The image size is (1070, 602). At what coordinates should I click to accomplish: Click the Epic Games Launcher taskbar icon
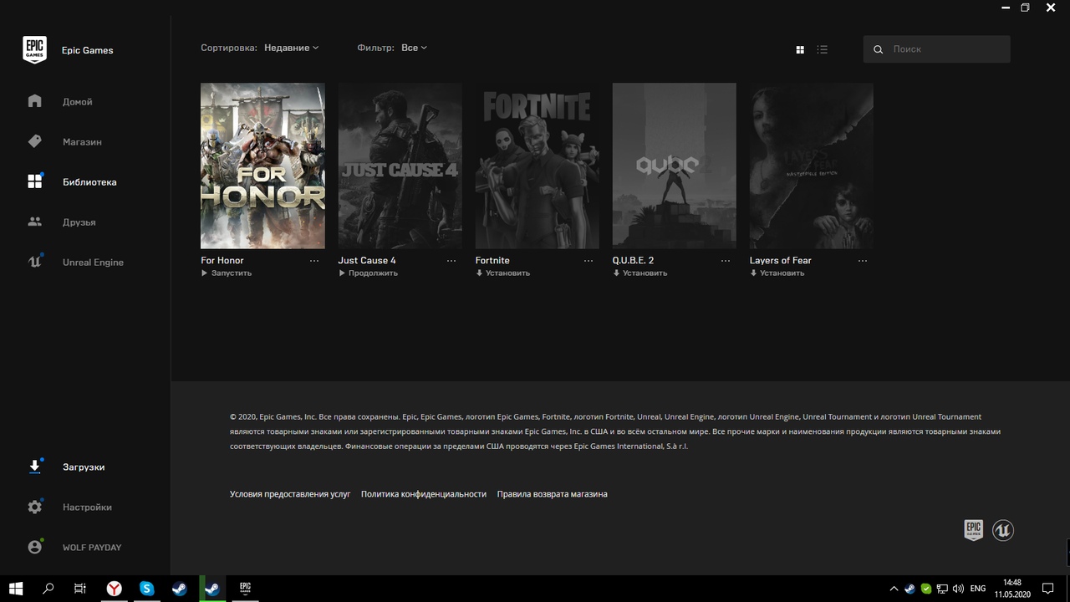click(x=246, y=589)
